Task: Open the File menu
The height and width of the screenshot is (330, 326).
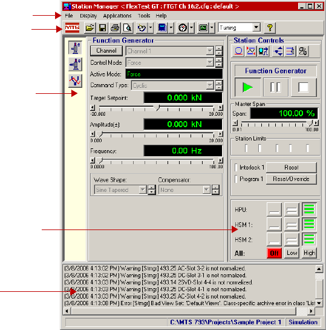Action: pyautogui.click(x=69, y=16)
